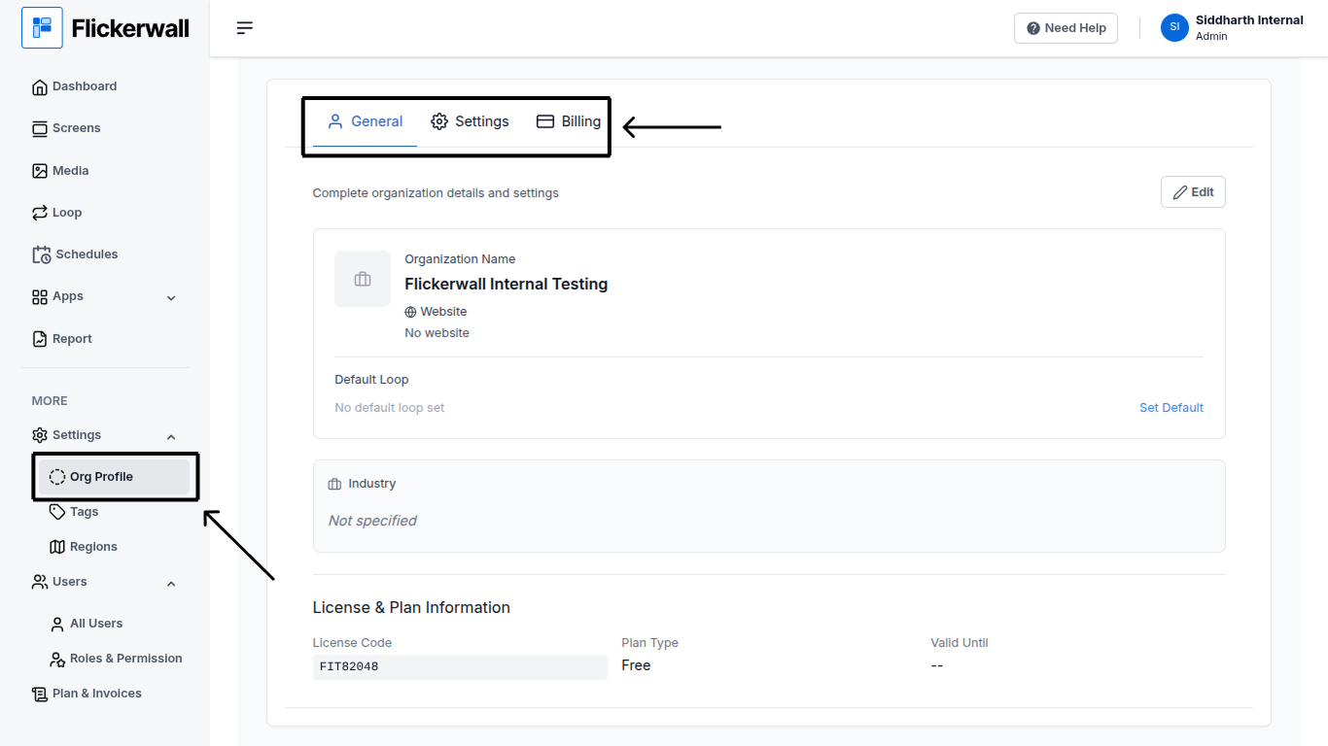
Task: Collapse the Users section chevron
Action: pos(171,584)
